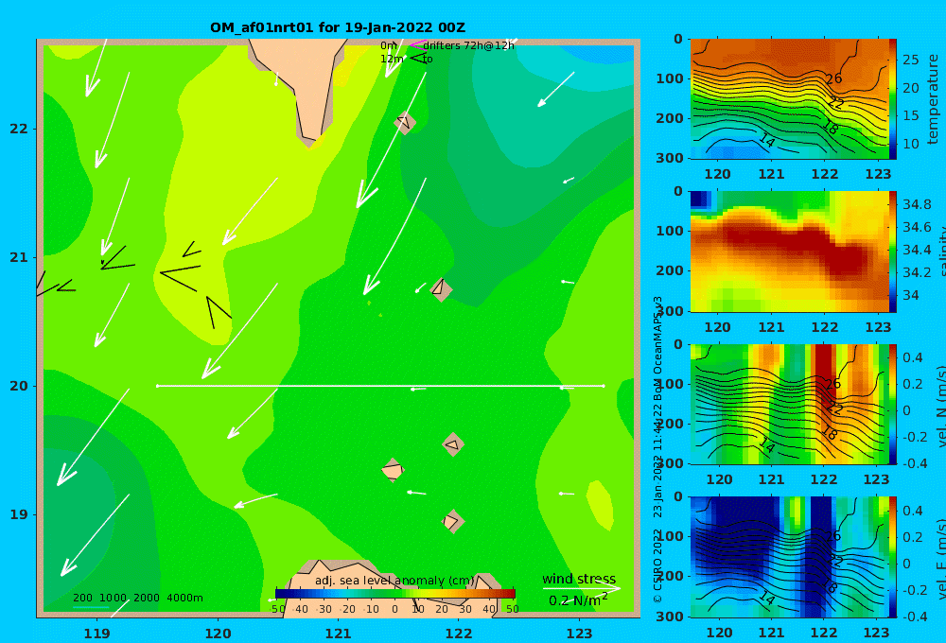Click longitude tick label 121 on the main map
Screen dimensions: 946x643
339,634
